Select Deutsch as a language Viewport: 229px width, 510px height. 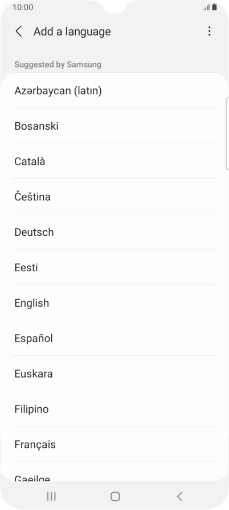[x=114, y=232]
